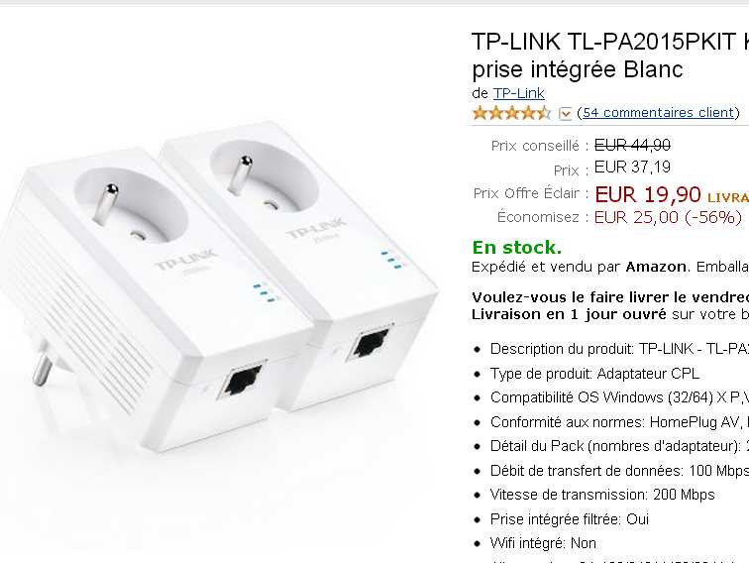Open the TP-Link brand link
749x563 pixels.
[x=519, y=93]
